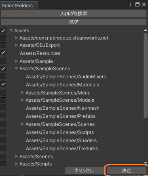Click the vertical scrollbar thumb

146,75
